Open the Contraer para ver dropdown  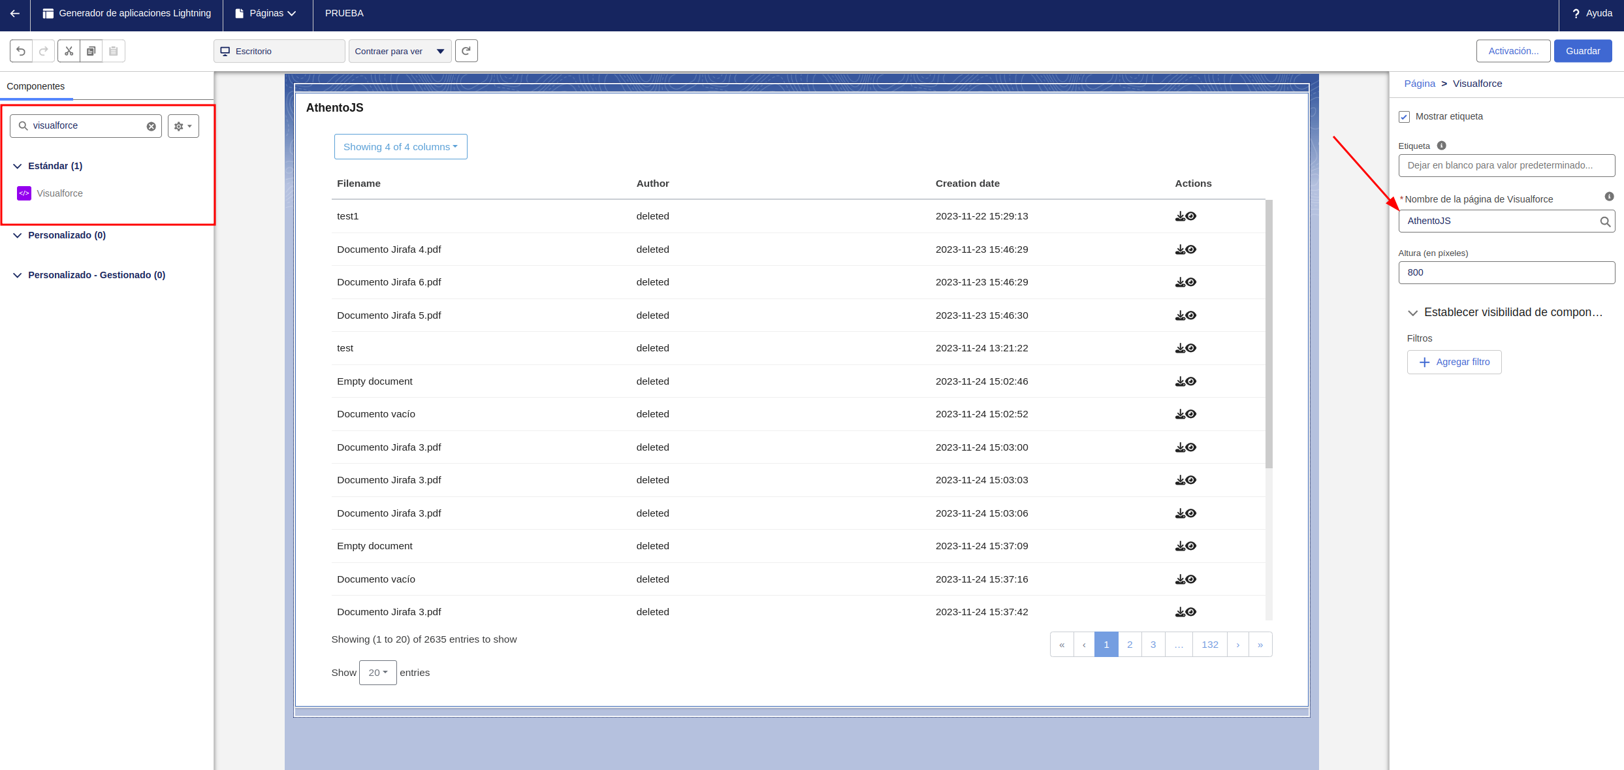click(x=400, y=51)
